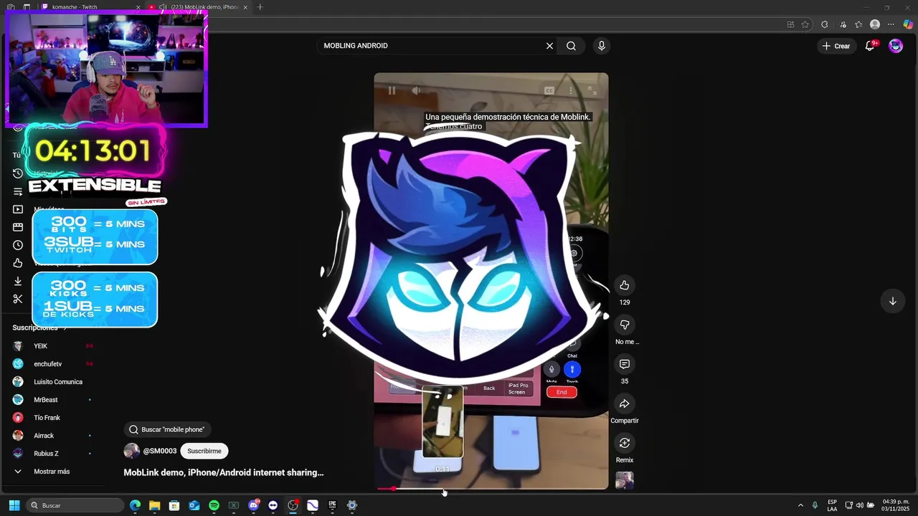Expand Mostrar más in subscriptions

(52, 472)
